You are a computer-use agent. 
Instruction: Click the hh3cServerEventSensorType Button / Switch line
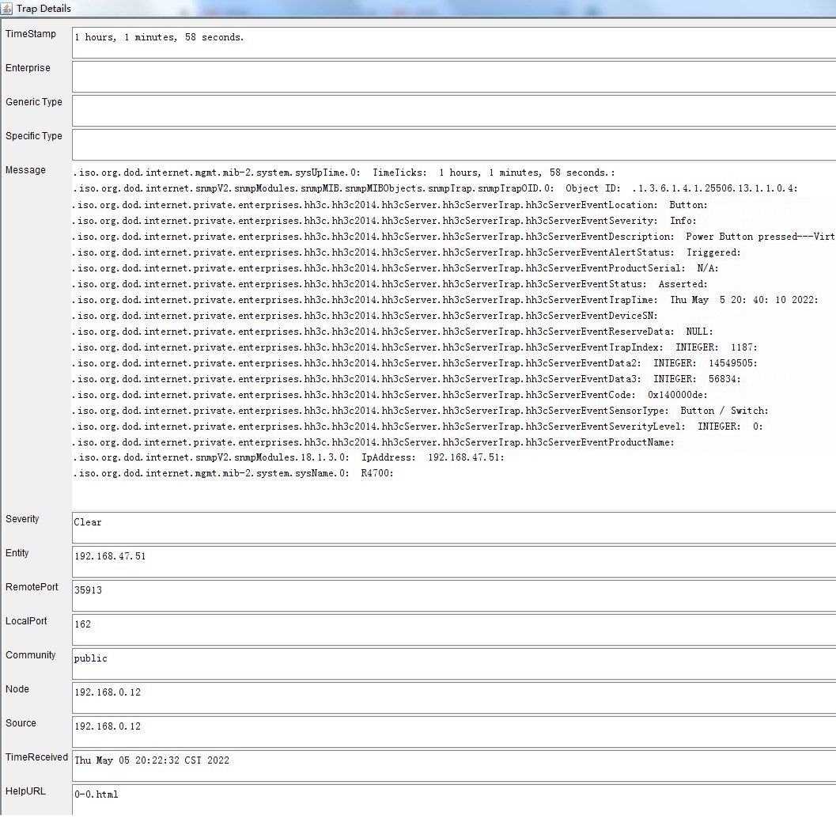coord(421,411)
